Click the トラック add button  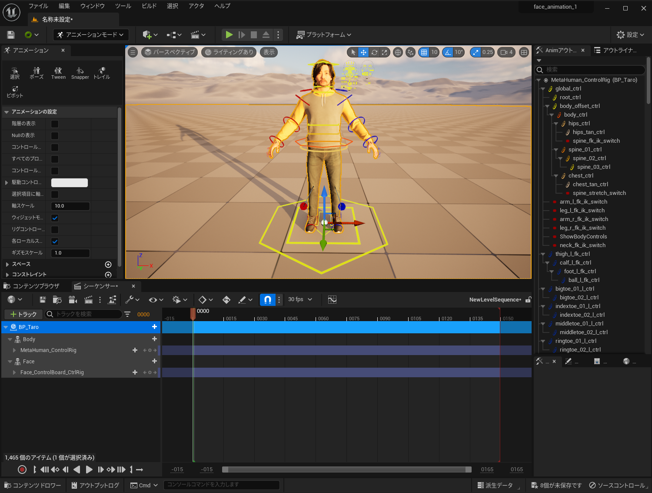(23, 314)
